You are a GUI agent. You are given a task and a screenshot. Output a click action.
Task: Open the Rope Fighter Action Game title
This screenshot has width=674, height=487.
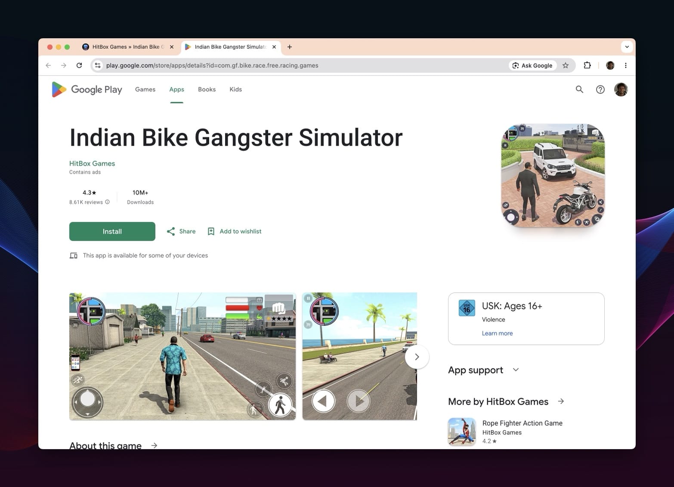(x=523, y=423)
